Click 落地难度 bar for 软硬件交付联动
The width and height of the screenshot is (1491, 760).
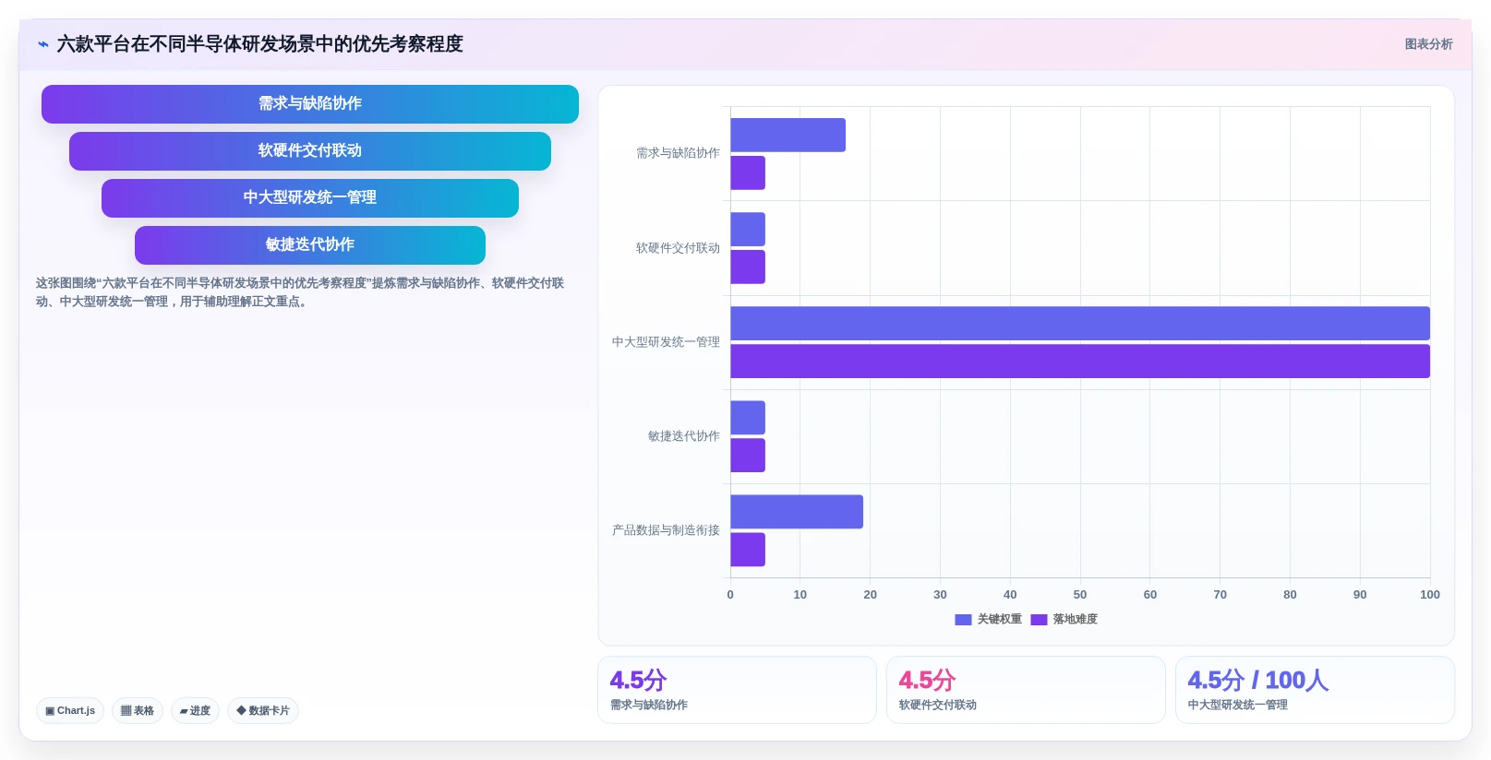pos(748,267)
